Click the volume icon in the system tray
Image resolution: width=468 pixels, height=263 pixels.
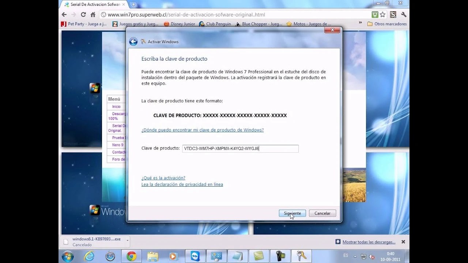click(x=371, y=256)
